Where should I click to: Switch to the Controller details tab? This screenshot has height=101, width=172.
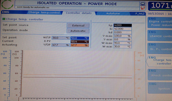(79, 13)
